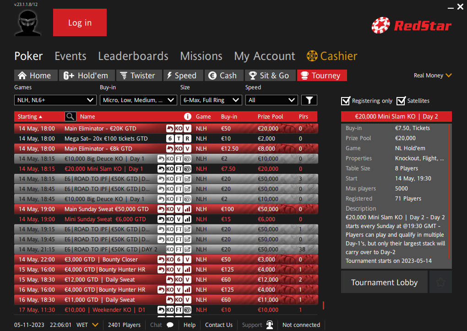The width and height of the screenshot is (467, 331).
Task: Select the Mega Sat– 20x €100 tickets GTD row
Action: coord(166,139)
